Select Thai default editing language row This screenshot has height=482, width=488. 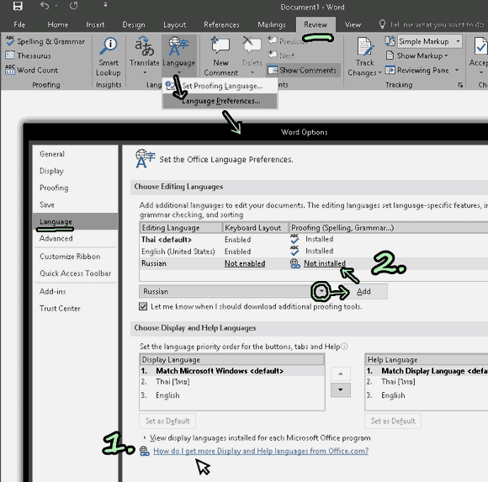(314, 239)
